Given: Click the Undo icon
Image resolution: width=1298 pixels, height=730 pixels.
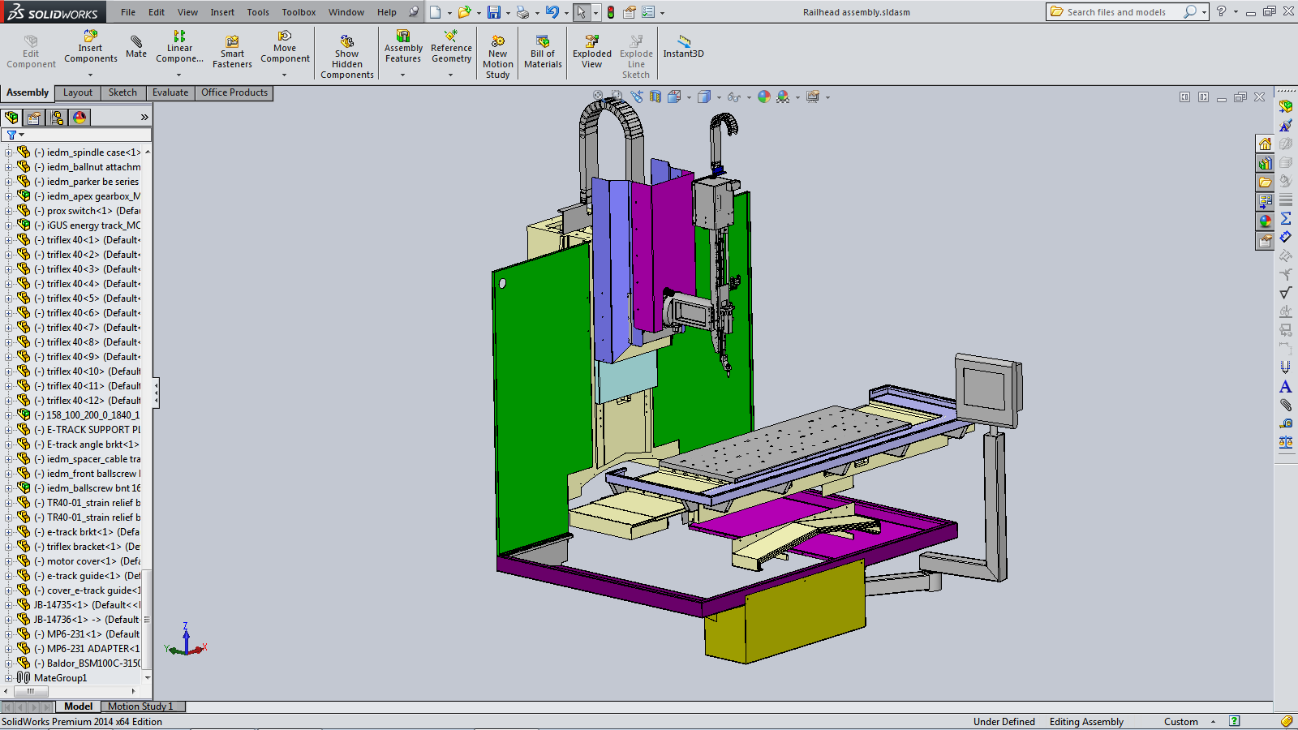Looking at the screenshot, I should 552,12.
